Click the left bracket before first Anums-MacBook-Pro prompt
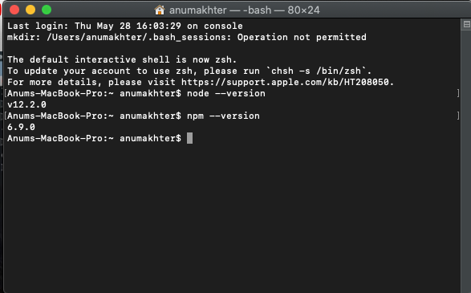 click(6, 93)
